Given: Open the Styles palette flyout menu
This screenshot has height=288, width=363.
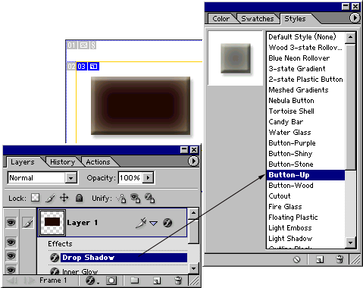Looking at the screenshot, I should (x=355, y=18).
